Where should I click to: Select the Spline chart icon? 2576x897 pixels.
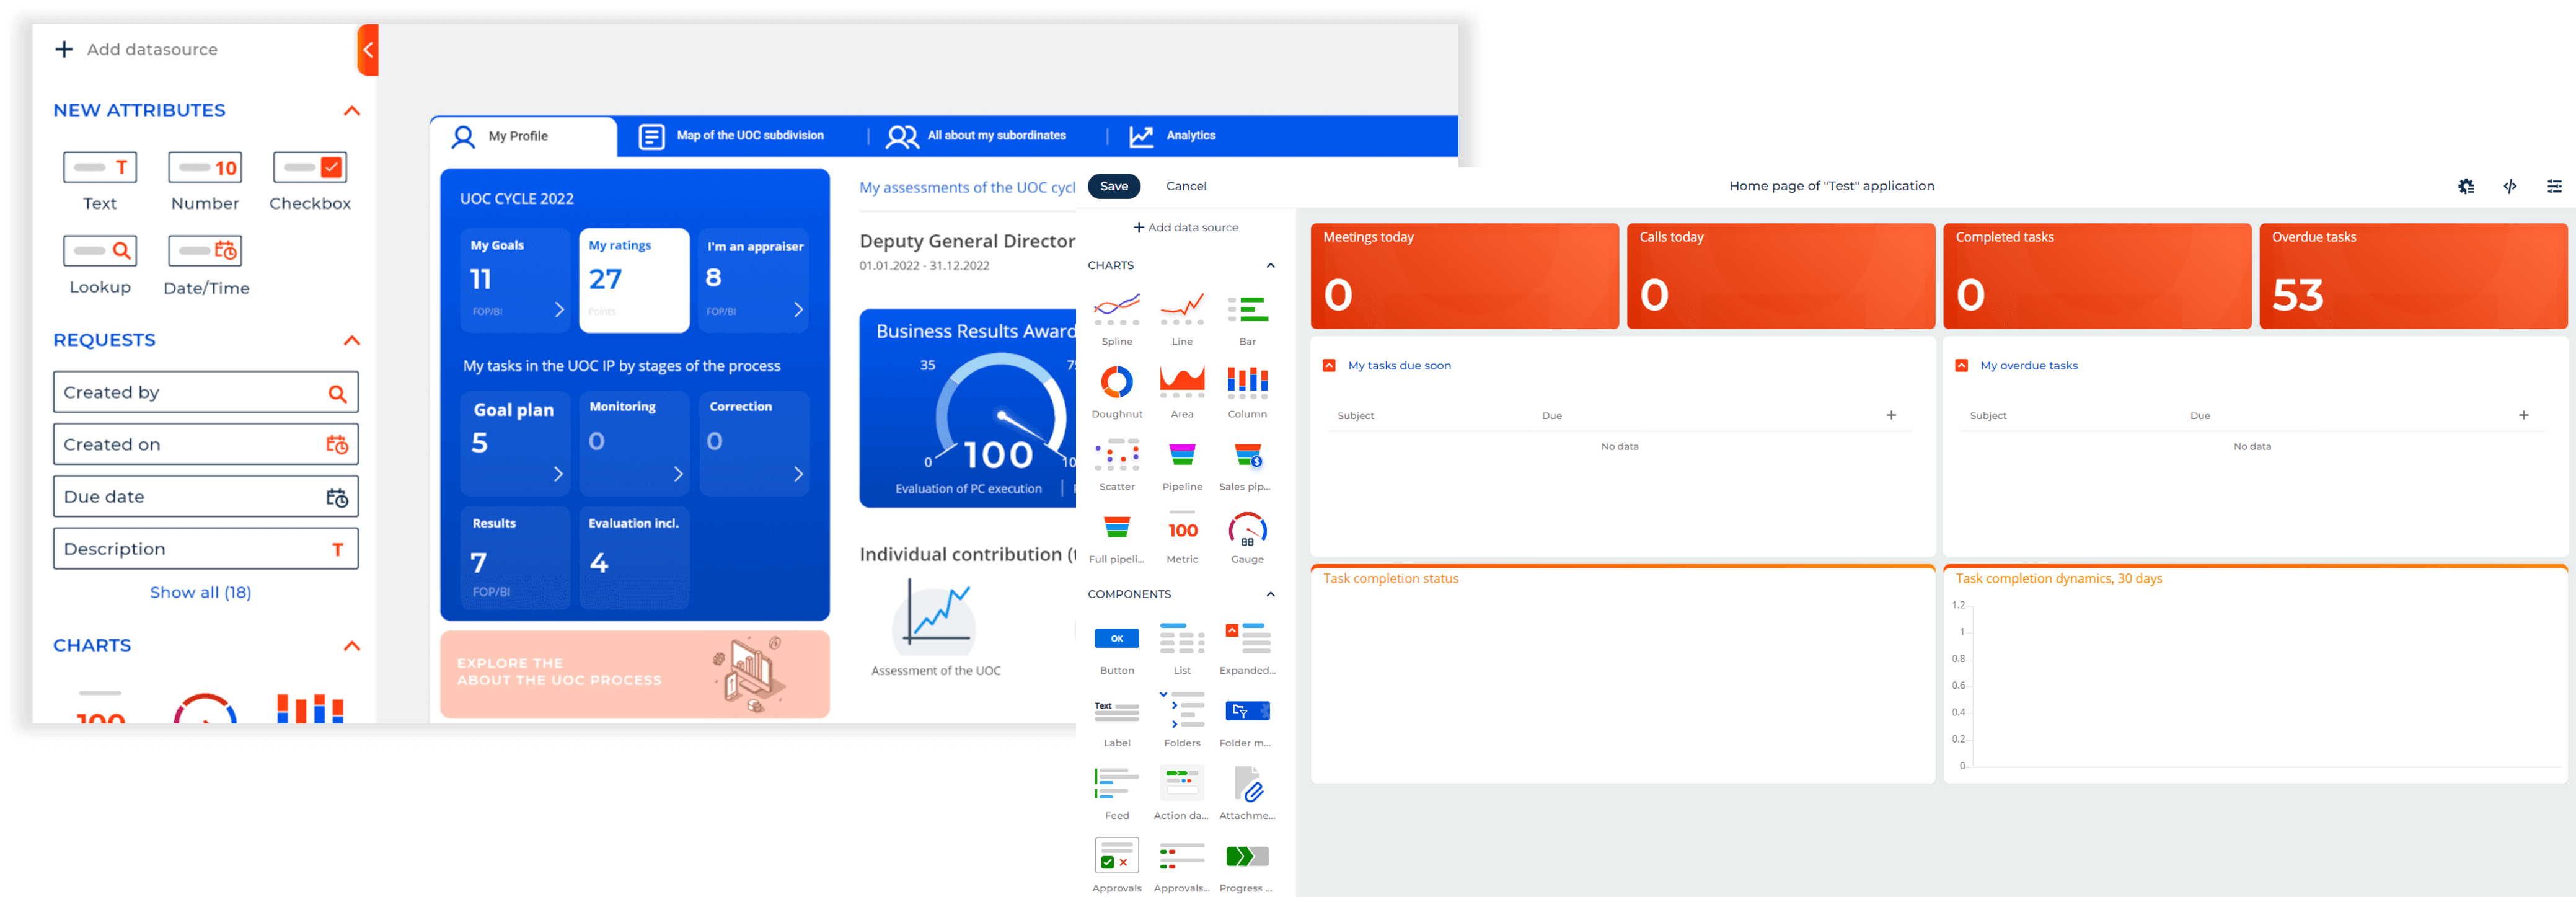1116,308
